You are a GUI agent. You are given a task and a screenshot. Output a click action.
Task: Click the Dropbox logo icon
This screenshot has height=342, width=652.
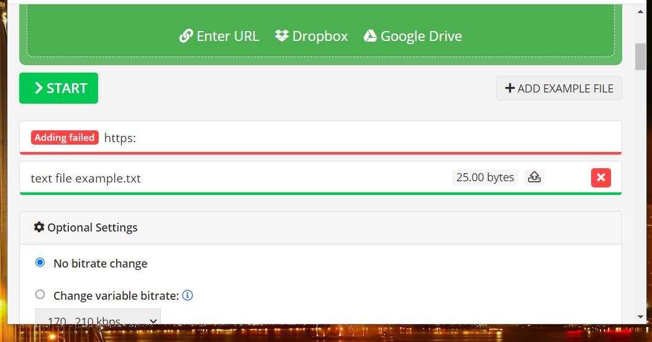pyautogui.click(x=281, y=36)
